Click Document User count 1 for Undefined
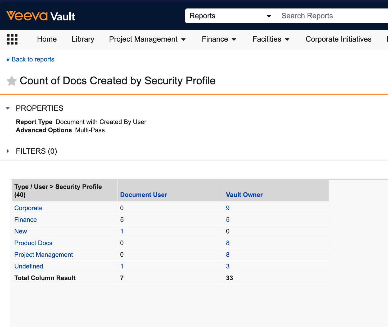The image size is (388, 327). pyautogui.click(x=122, y=266)
